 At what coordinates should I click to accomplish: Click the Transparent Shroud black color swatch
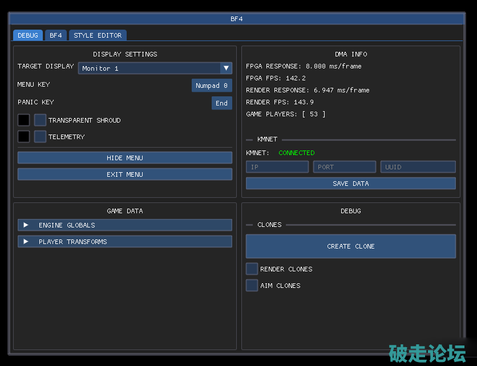pyautogui.click(x=23, y=120)
